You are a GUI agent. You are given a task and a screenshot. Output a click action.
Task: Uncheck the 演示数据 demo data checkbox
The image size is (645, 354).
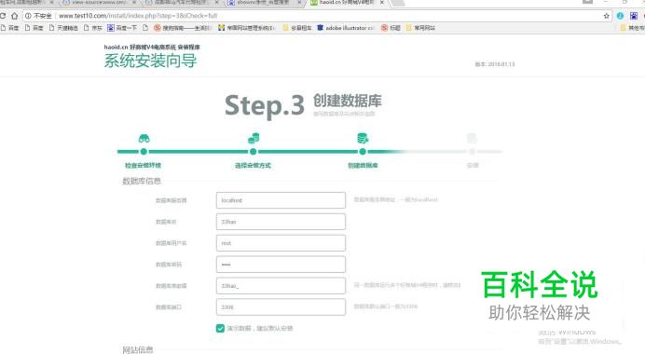coord(220,328)
